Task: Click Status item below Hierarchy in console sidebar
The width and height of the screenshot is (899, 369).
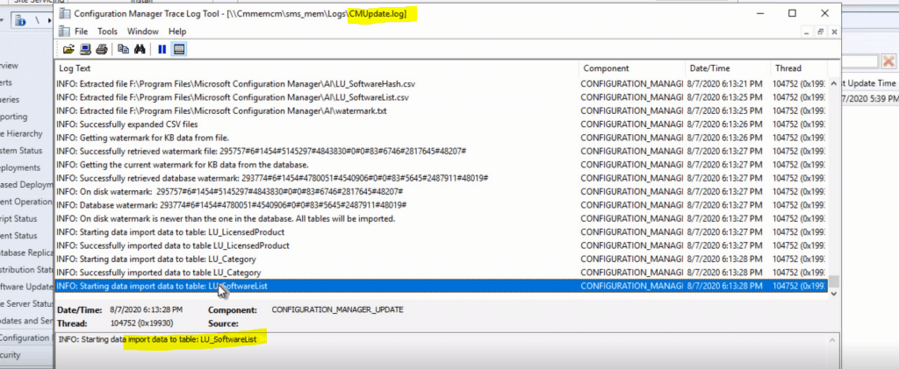Action: click(21, 151)
